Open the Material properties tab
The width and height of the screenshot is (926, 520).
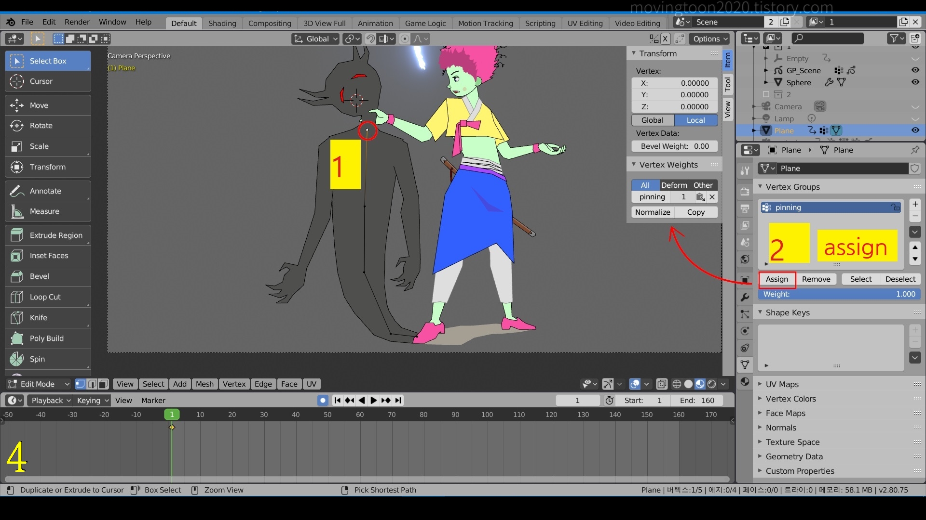click(745, 382)
